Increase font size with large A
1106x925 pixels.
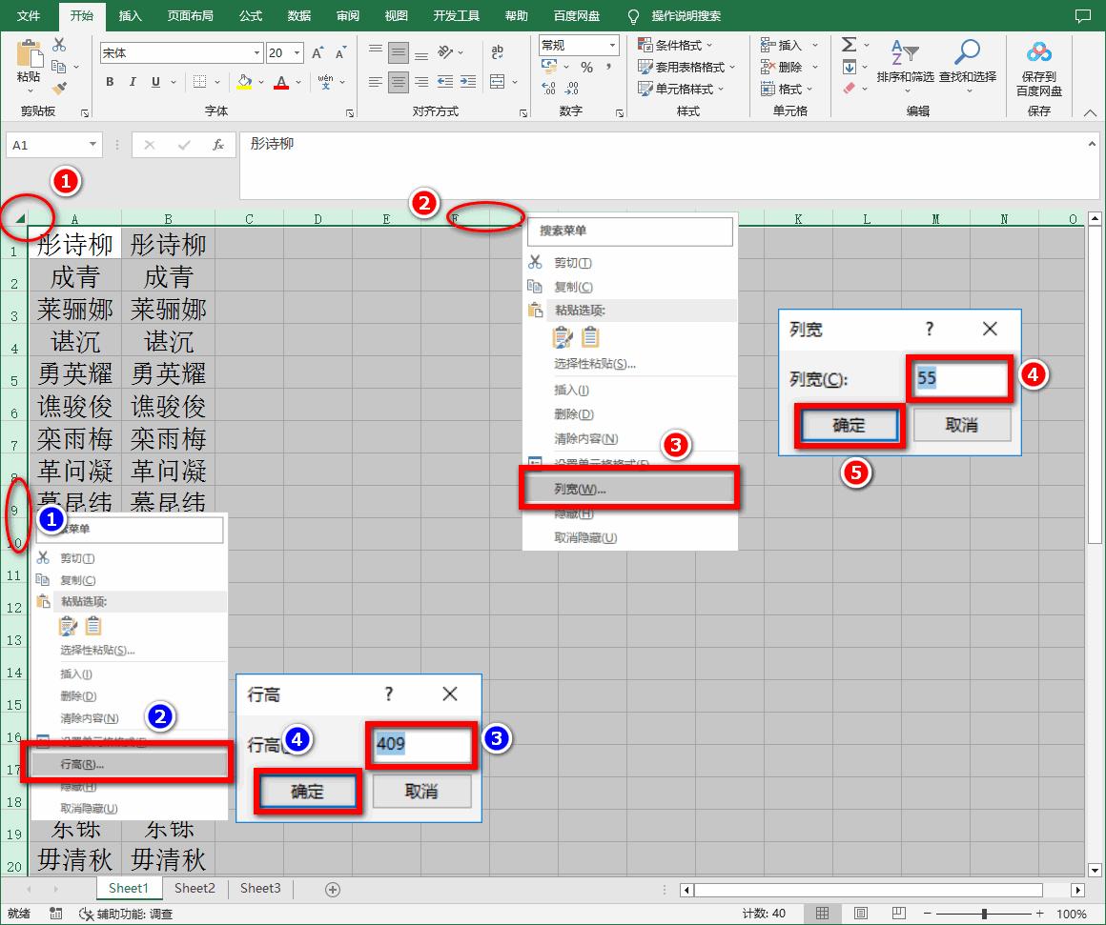[317, 52]
